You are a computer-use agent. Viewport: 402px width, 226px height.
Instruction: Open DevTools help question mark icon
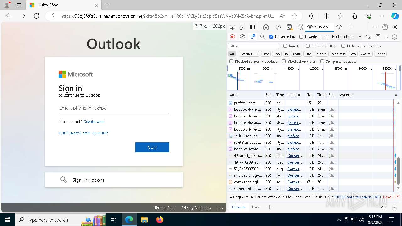coord(385,27)
